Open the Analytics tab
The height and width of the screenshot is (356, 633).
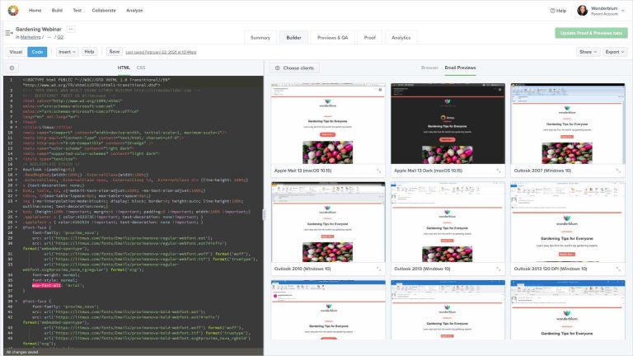[x=401, y=38]
